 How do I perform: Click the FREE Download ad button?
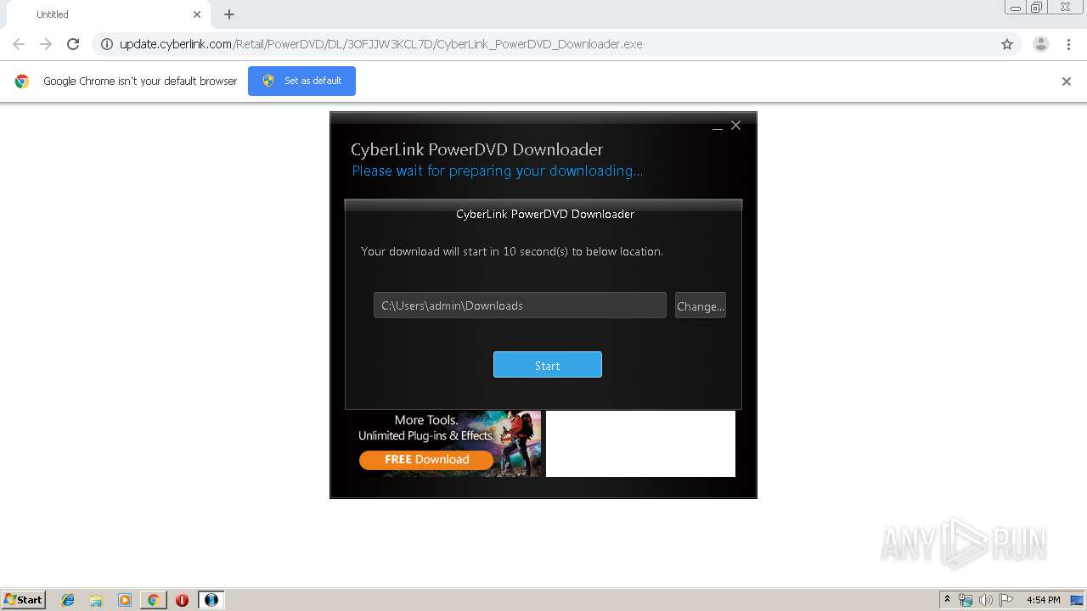426,459
